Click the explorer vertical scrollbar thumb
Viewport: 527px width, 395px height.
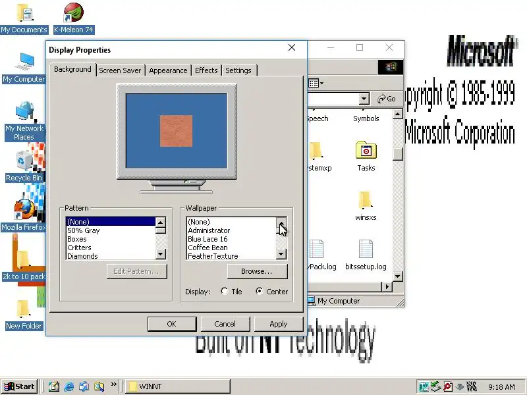tap(398, 154)
